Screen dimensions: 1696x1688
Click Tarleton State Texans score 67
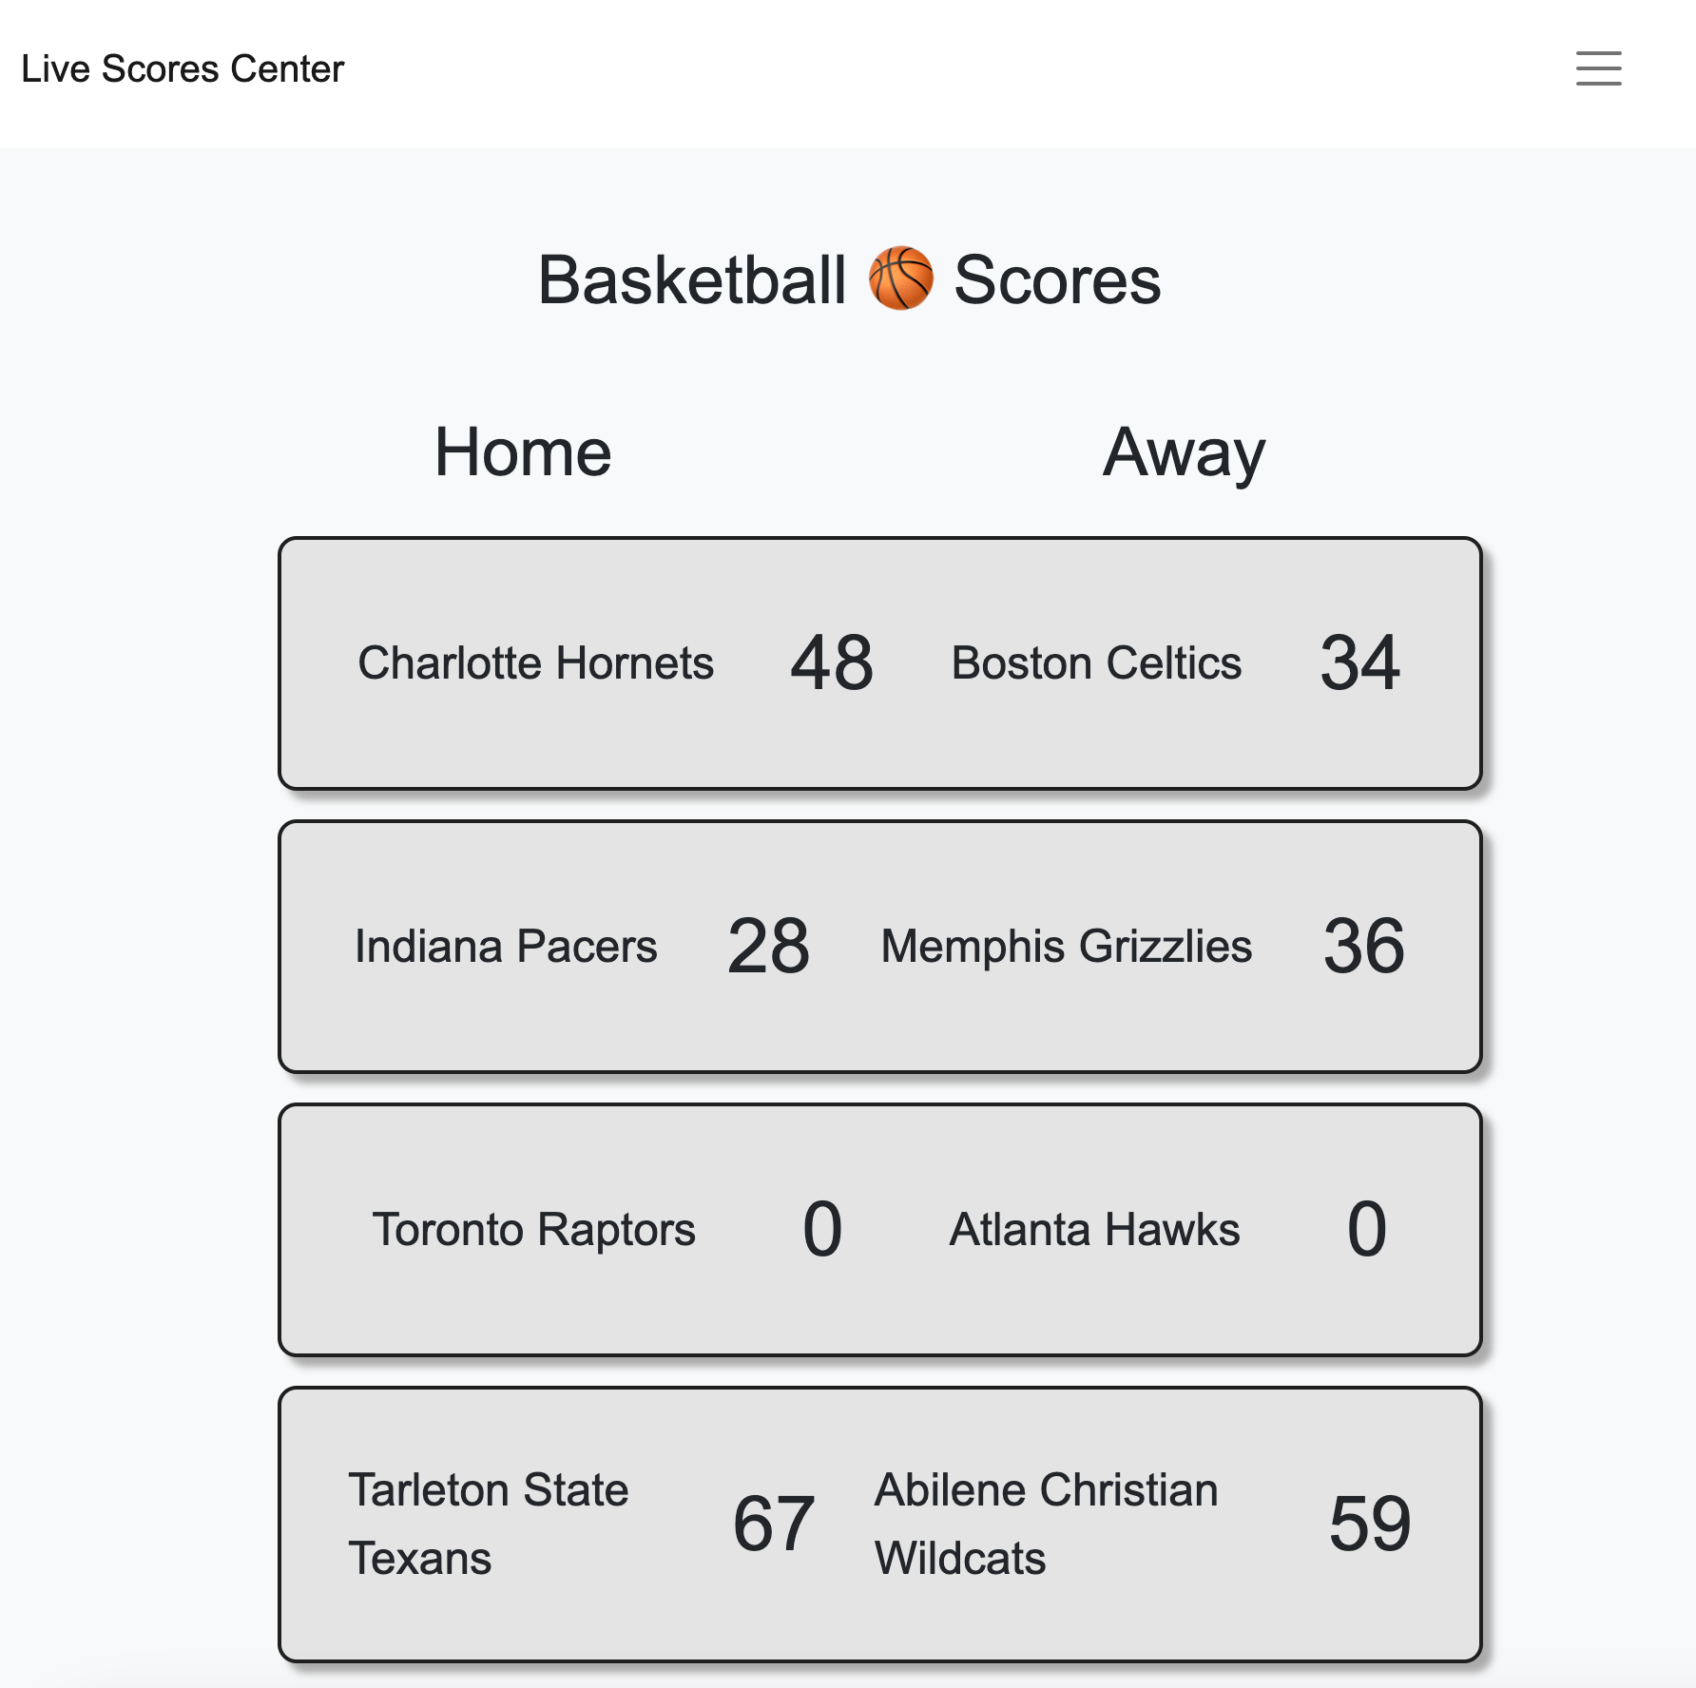pyautogui.click(x=774, y=1524)
